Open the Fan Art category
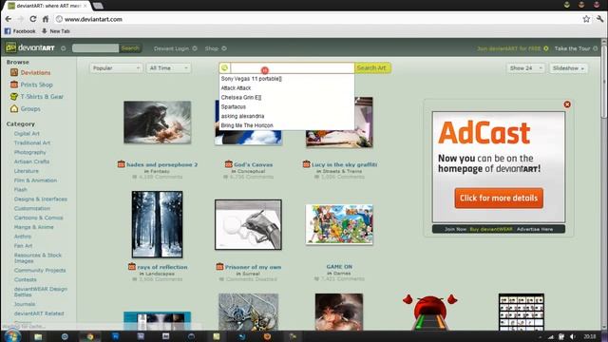608x342 pixels. pyautogui.click(x=23, y=245)
